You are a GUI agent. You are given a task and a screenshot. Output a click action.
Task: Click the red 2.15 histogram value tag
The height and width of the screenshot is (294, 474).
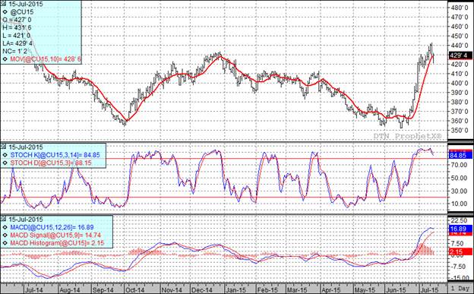coord(460,251)
